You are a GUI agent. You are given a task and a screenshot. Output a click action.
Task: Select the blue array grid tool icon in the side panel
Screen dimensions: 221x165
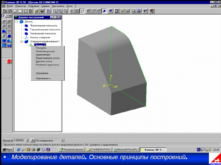pos(4,45)
